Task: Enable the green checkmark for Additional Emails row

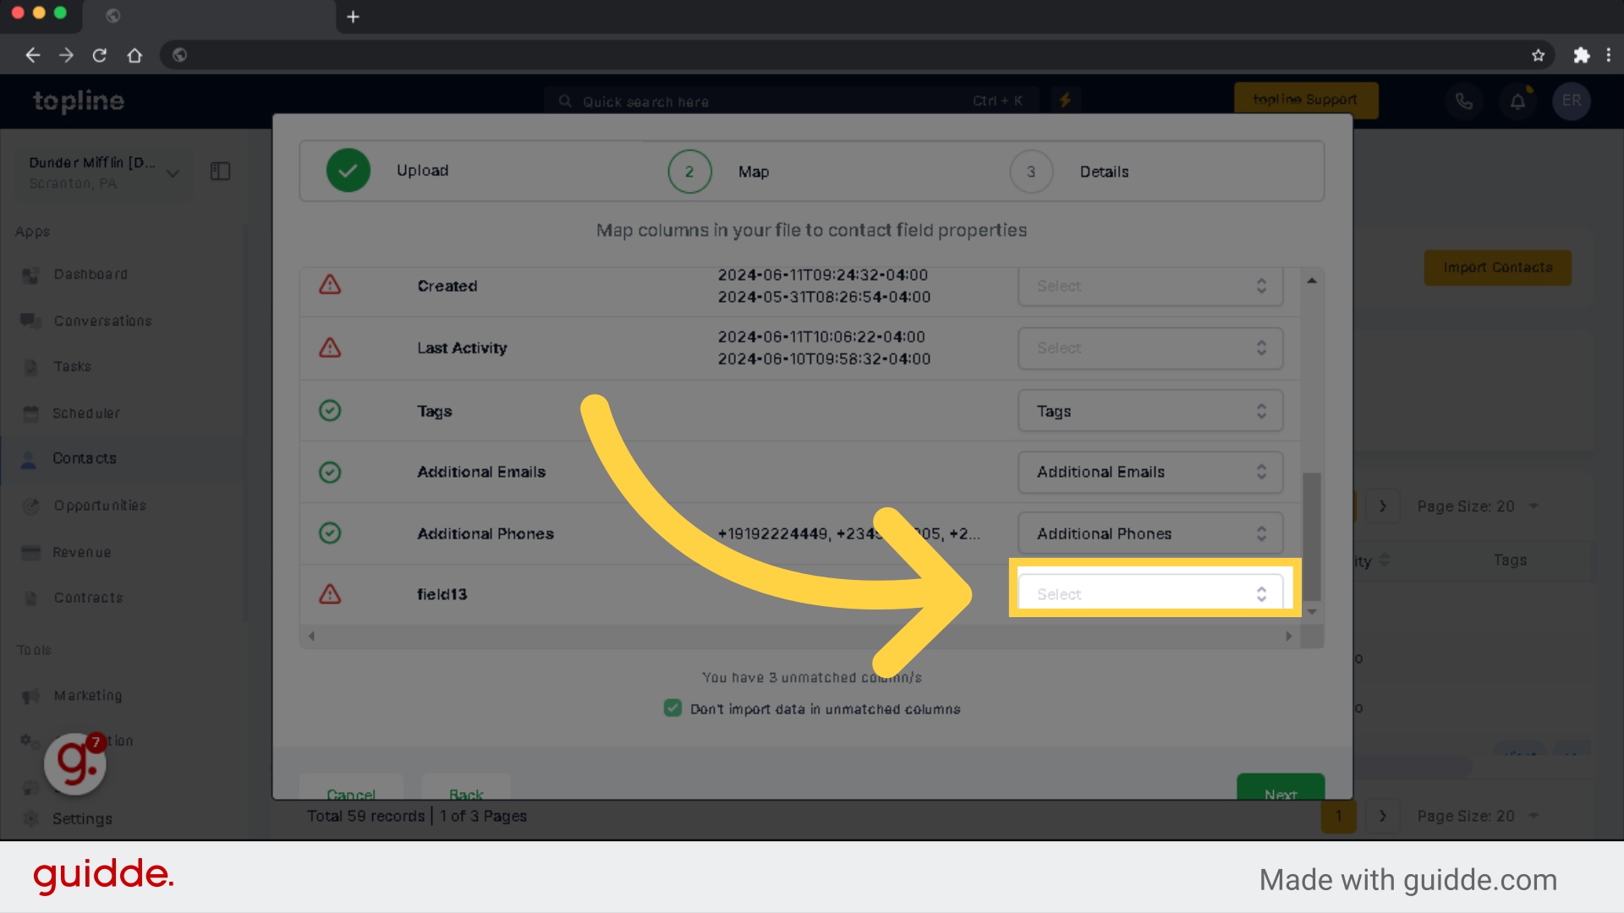Action: click(x=330, y=470)
